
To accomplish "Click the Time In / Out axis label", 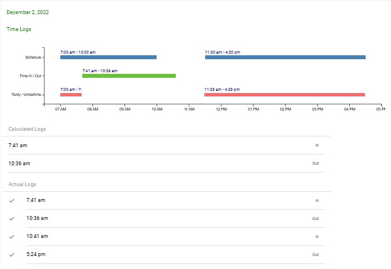I will (x=30, y=76).
